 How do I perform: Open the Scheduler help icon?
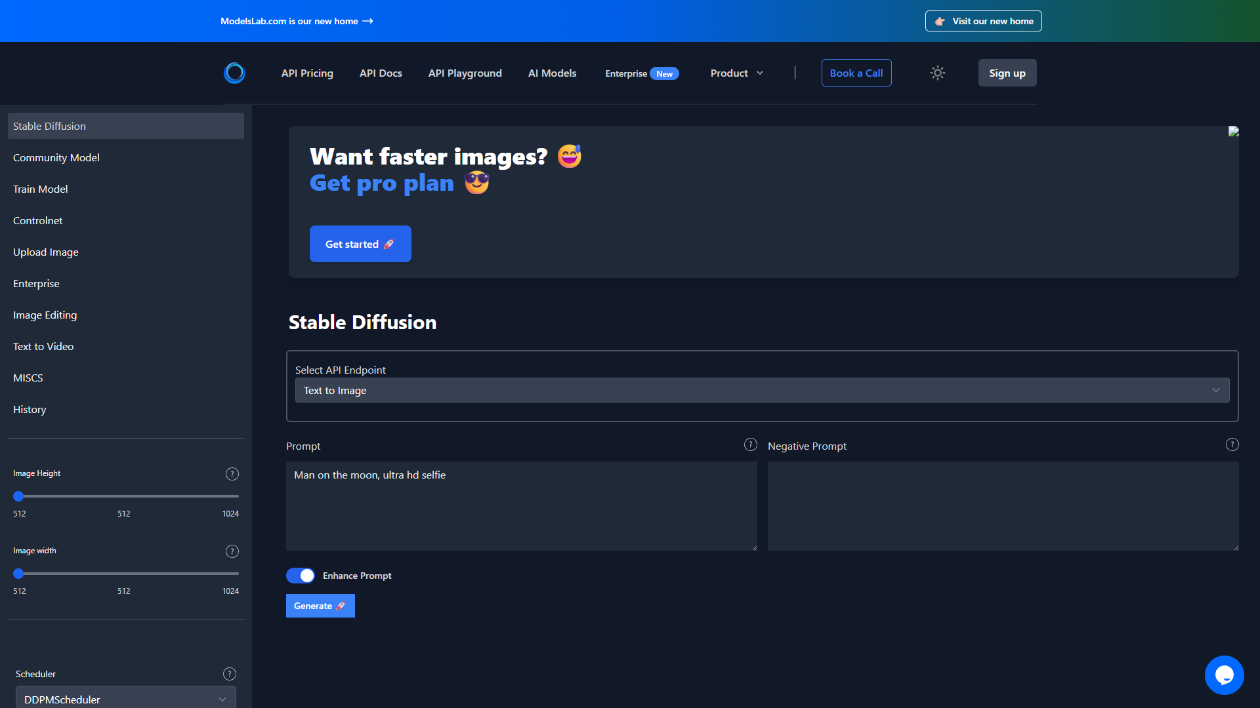pos(230,674)
